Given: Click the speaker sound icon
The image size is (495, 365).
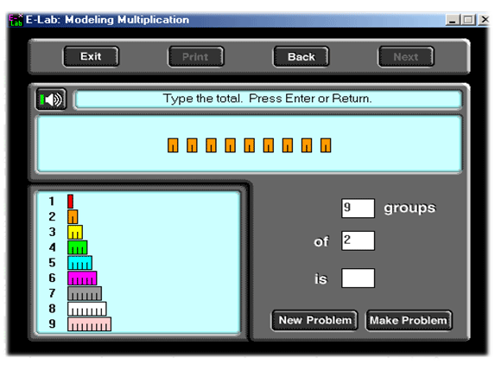Looking at the screenshot, I should click(51, 99).
